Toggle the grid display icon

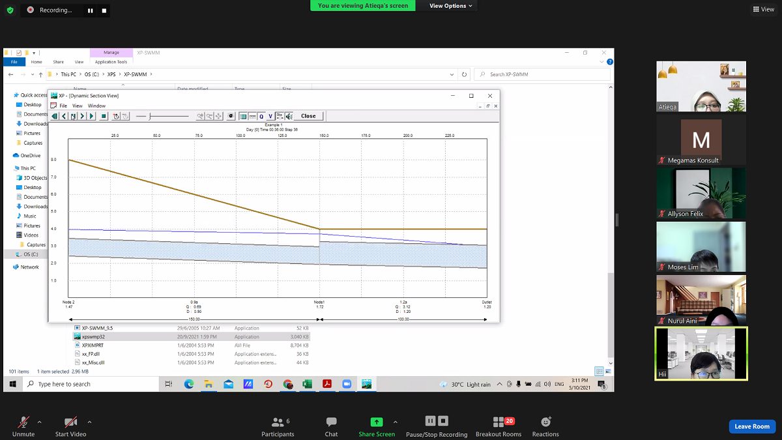[242, 116]
